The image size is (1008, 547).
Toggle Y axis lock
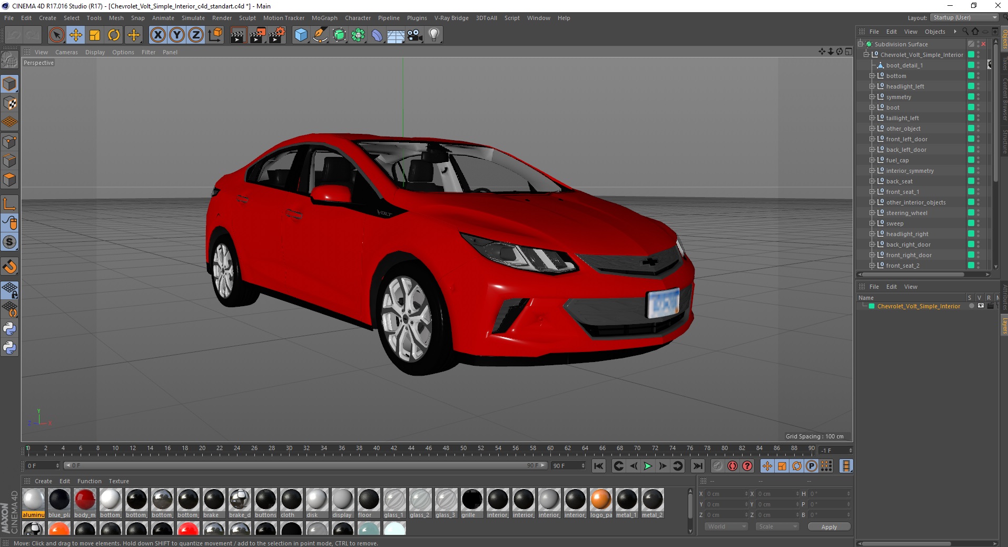tap(177, 35)
